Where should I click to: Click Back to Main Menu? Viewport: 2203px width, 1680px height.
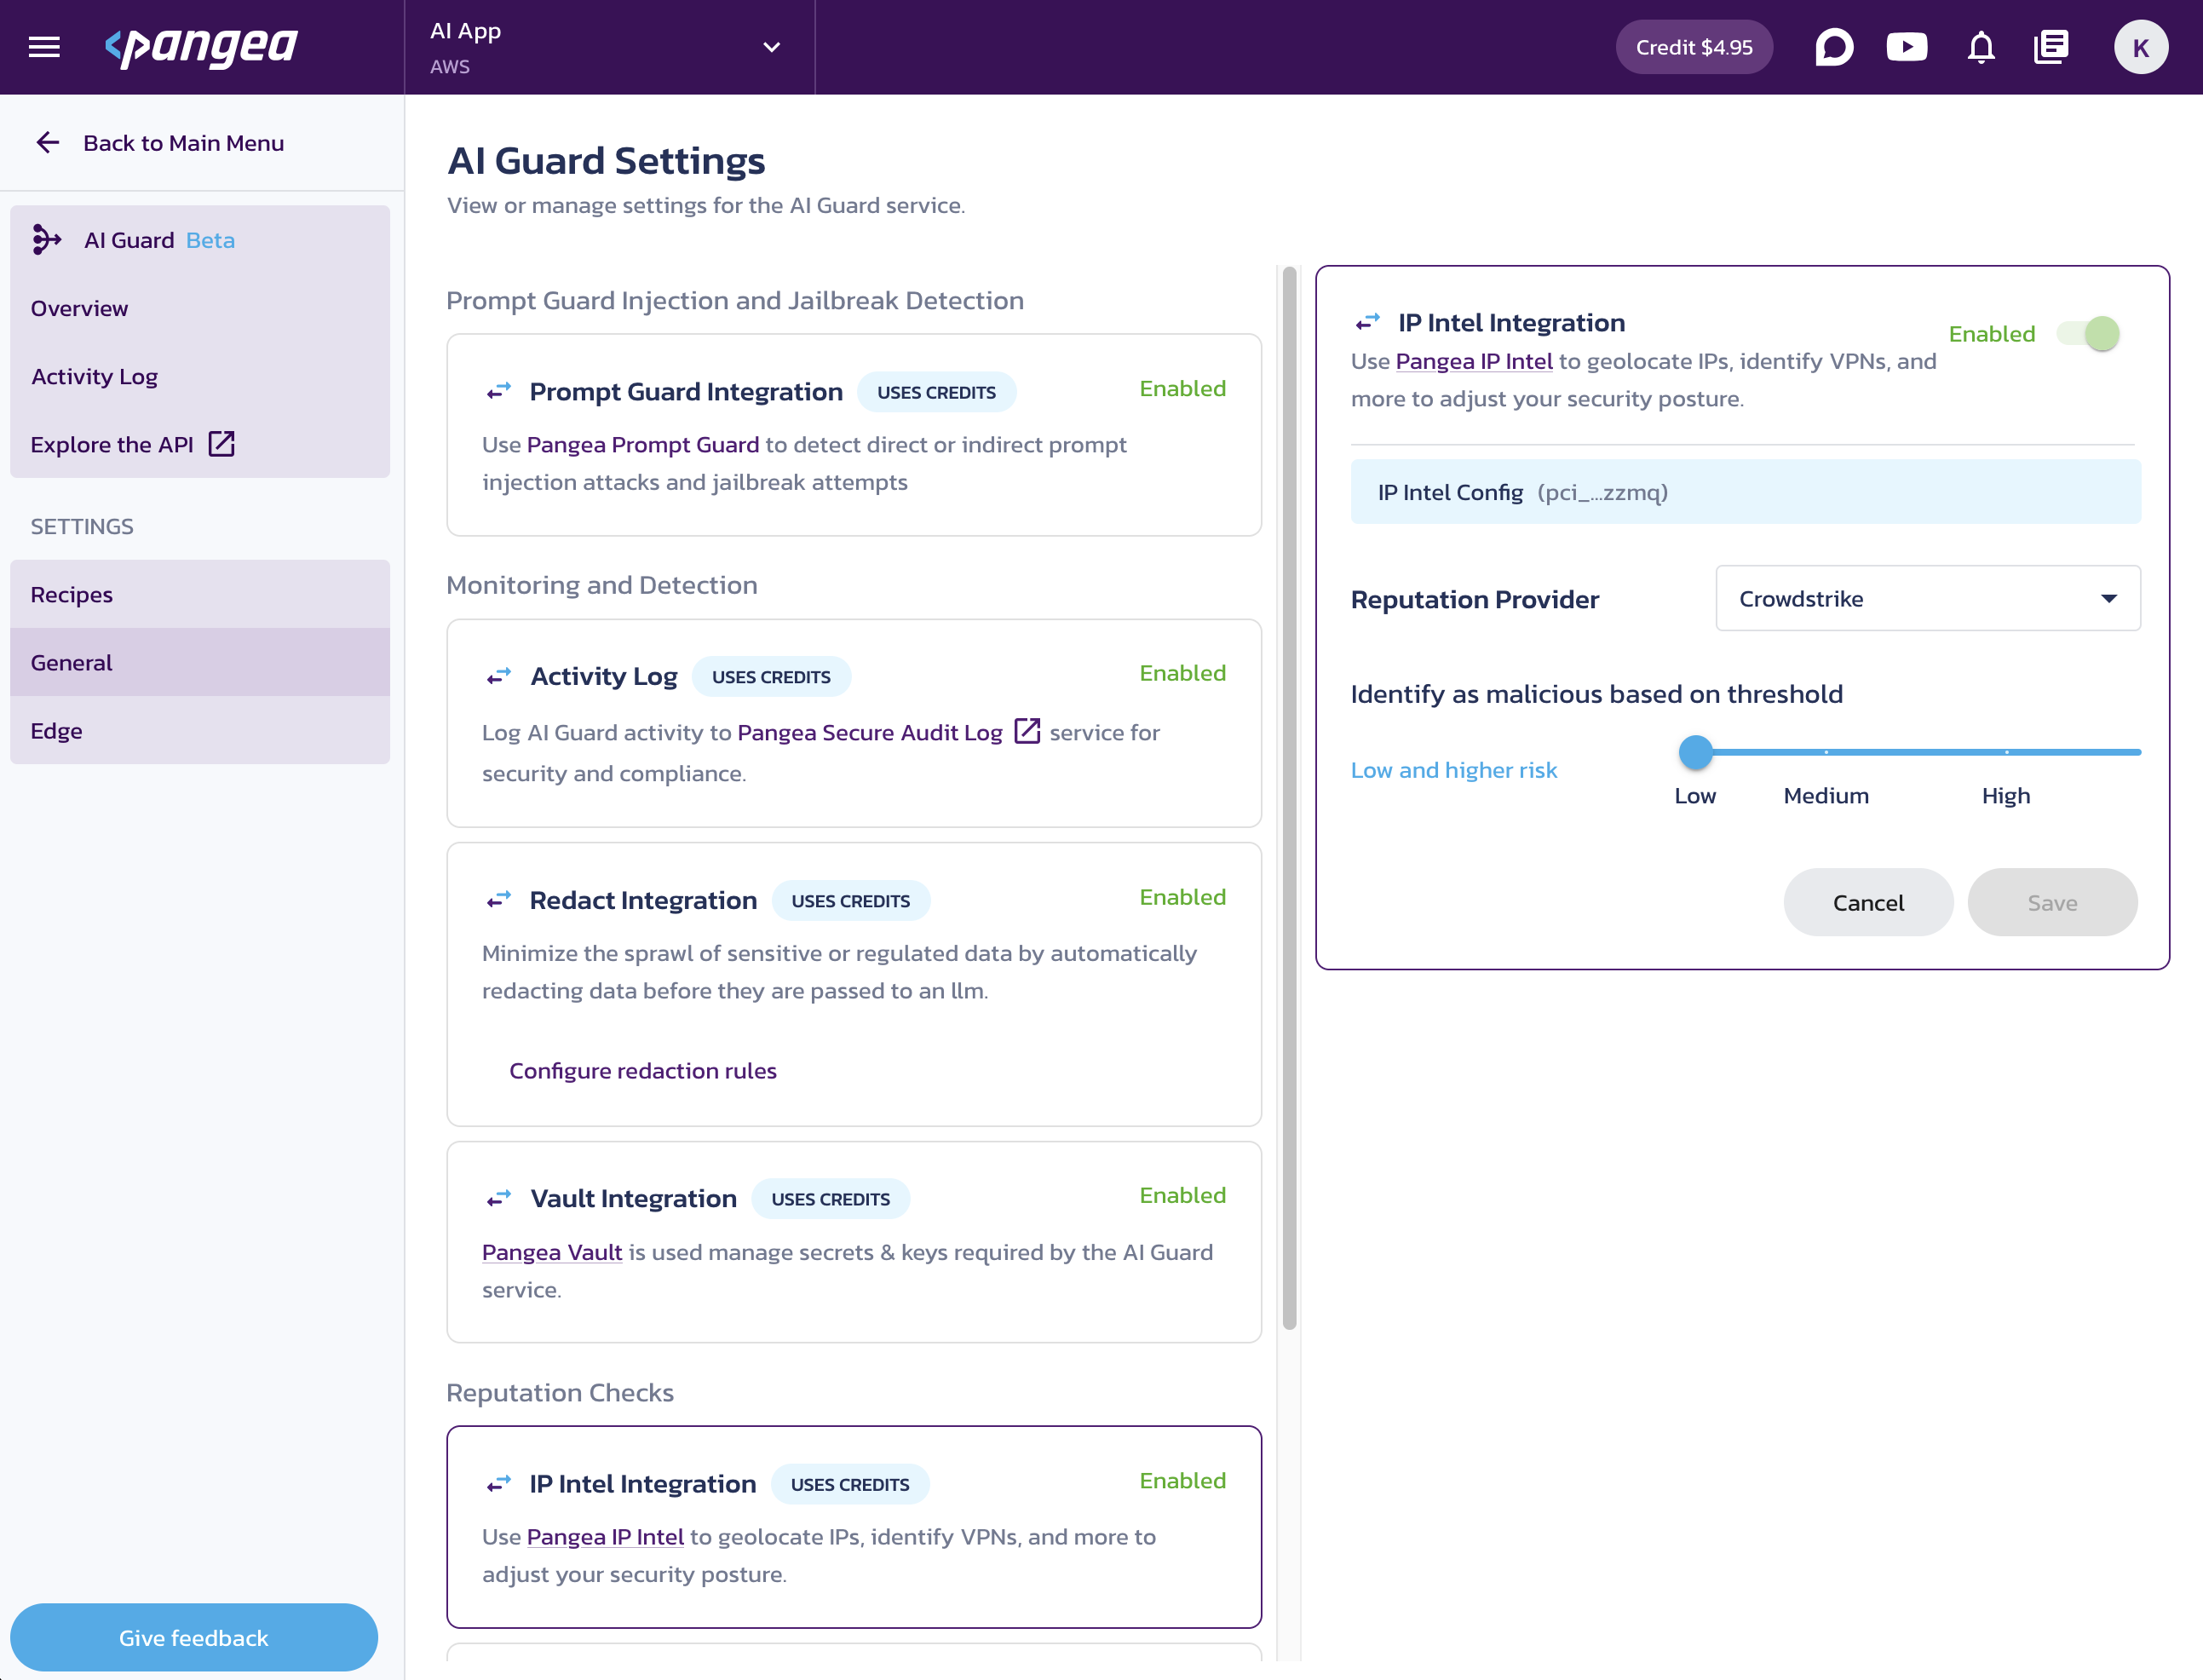coord(183,143)
